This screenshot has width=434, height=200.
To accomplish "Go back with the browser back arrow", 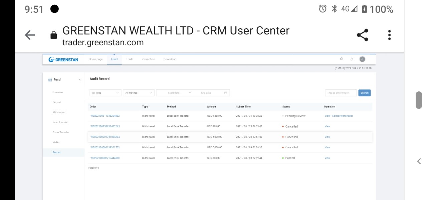I will tap(30, 35).
